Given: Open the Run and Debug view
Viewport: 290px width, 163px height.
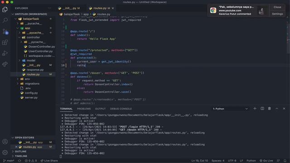Looking at the screenshot, I should [x=5, y=53].
